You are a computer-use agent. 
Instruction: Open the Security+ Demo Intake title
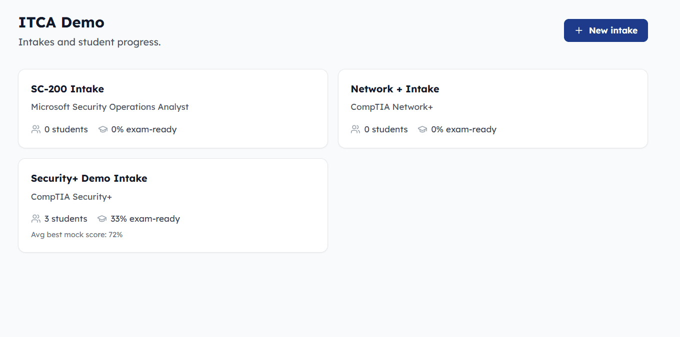89,178
